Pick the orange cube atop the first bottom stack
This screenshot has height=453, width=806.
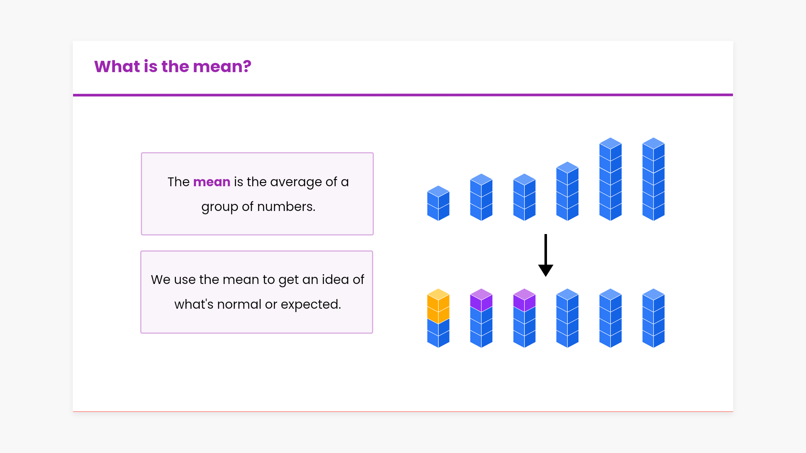438,301
